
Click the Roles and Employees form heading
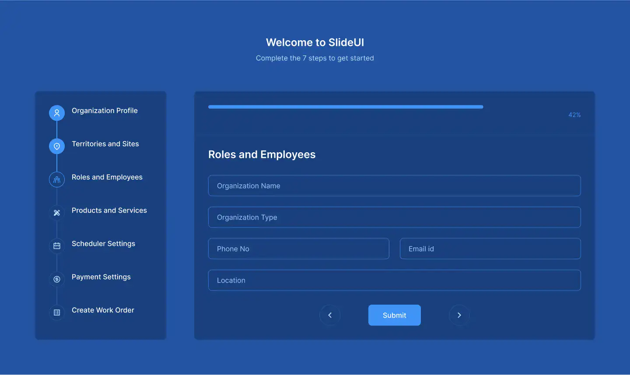tap(262, 154)
